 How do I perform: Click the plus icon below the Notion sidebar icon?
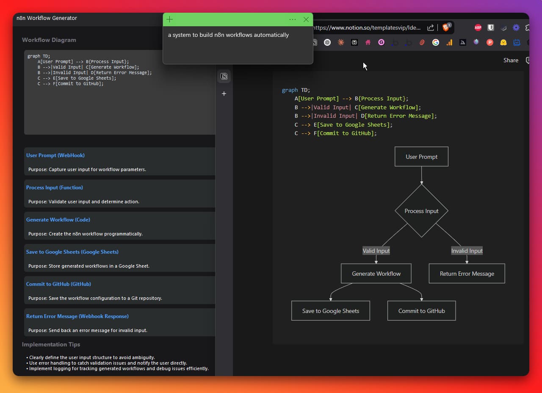pyautogui.click(x=224, y=94)
